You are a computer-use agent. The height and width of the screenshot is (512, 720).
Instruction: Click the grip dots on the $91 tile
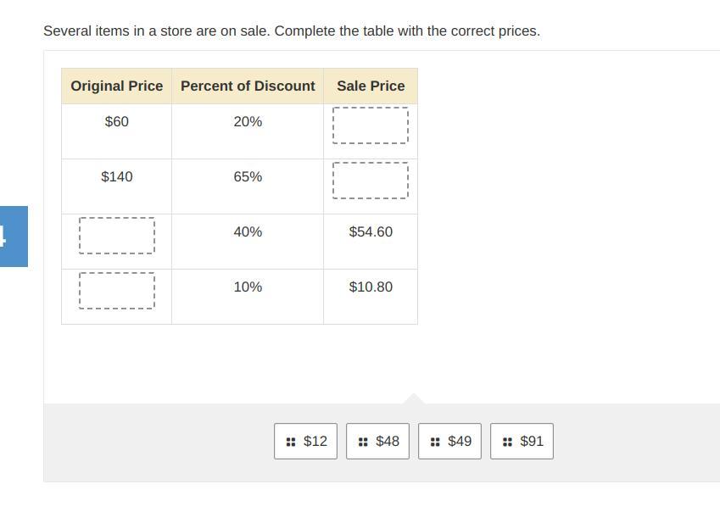click(507, 442)
